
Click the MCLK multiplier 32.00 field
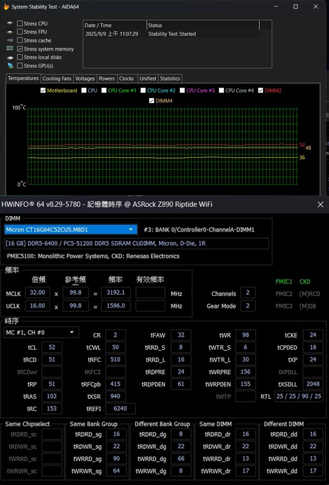37,293
